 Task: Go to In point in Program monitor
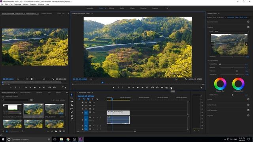pyautogui.click(x=128, y=88)
